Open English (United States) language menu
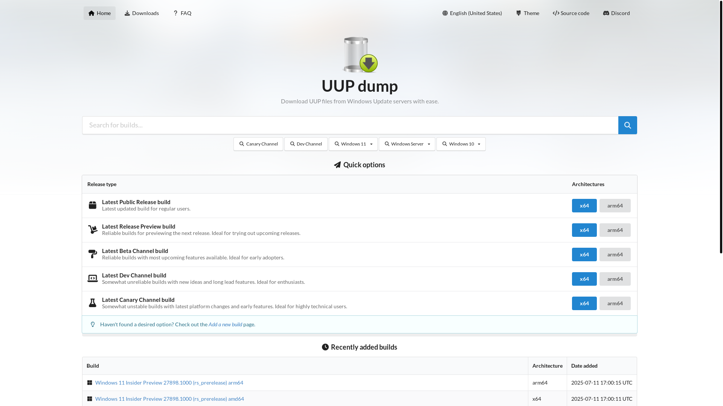Screen dimensions: 723x406 point(472,13)
